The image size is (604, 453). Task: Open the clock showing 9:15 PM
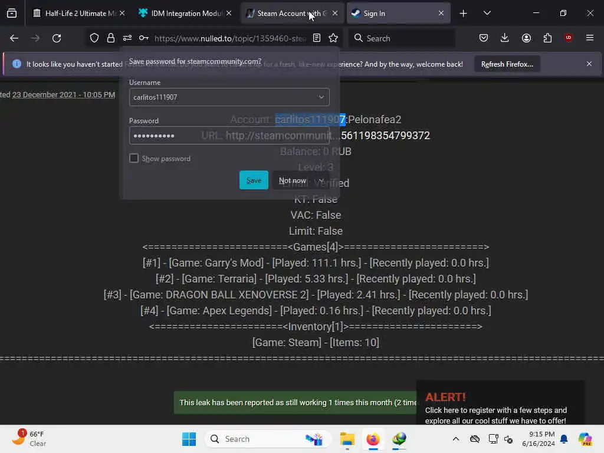538,439
